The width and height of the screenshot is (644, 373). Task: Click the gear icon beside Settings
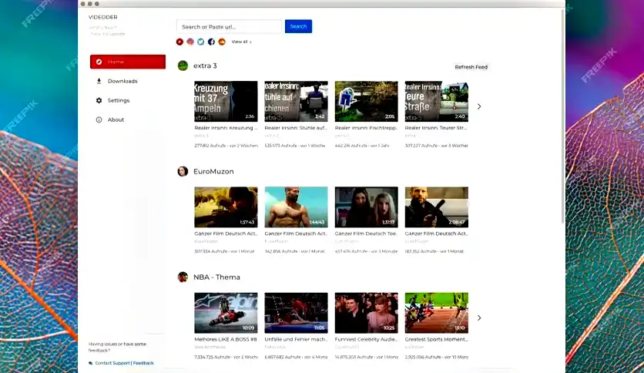tap(99, 100)
